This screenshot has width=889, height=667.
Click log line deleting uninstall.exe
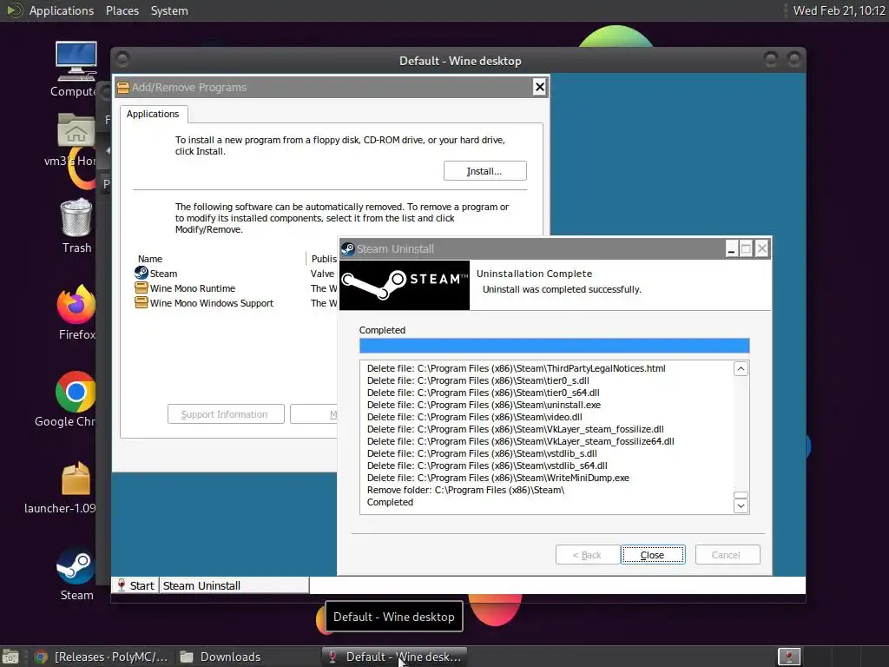coord(484,405)
